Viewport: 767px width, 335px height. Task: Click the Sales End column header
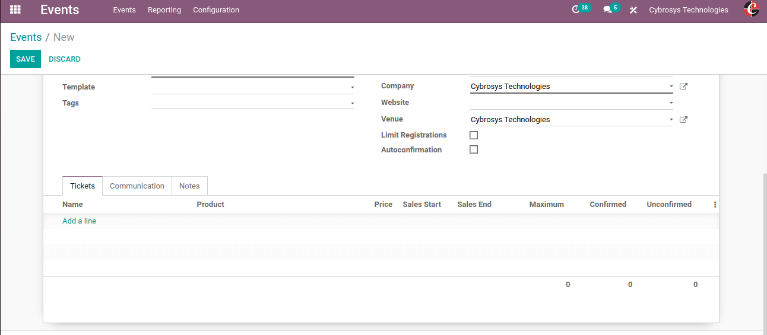tap(474, 205)
